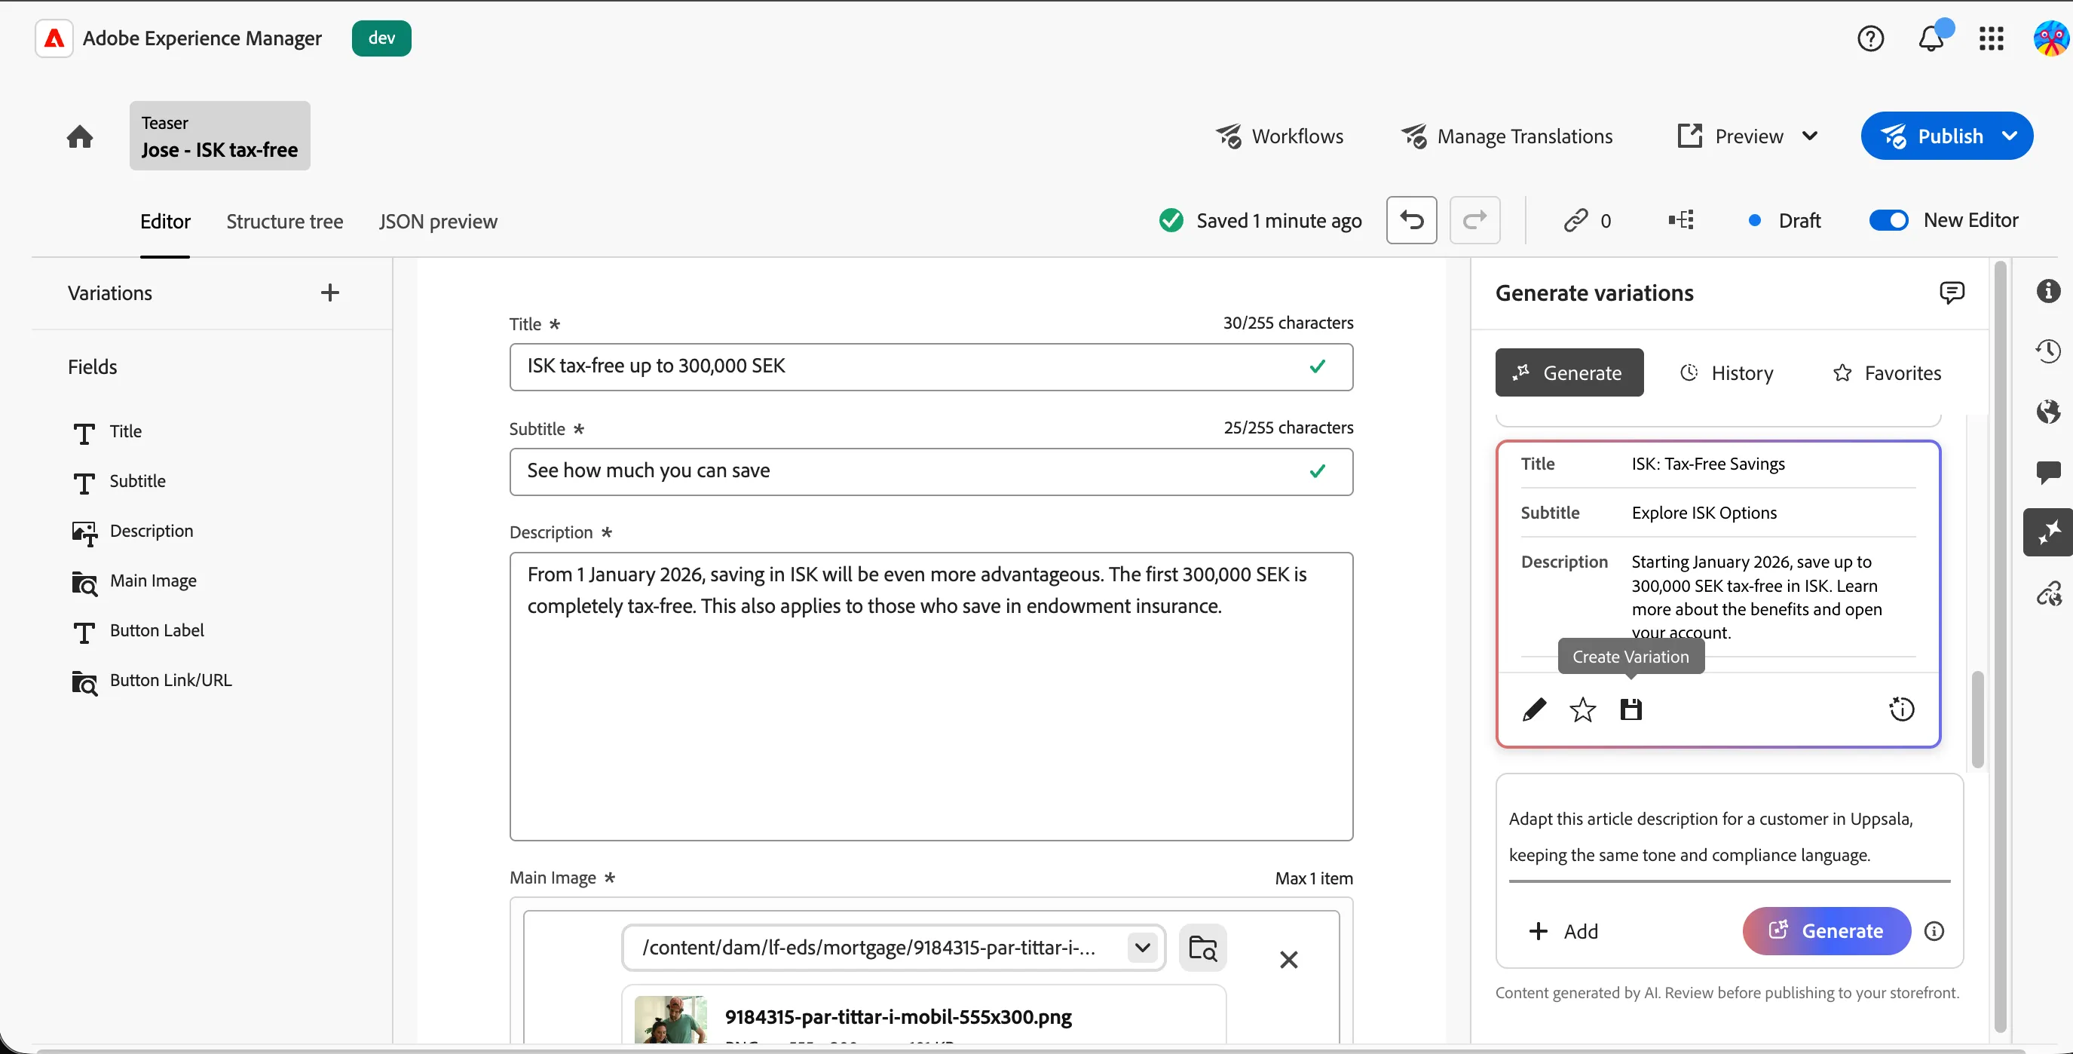Screen dimensions: 2073x1054
Task: Click info icon next to Generate button
Action: [x=1934, y=931]
